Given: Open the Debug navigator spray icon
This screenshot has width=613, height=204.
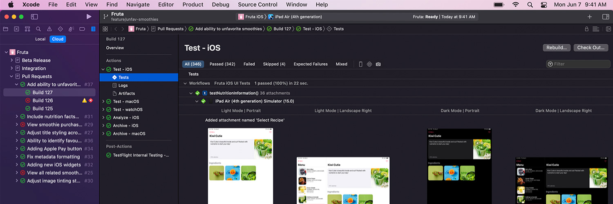Looking at the screenshot, I should tap(71, 29).
